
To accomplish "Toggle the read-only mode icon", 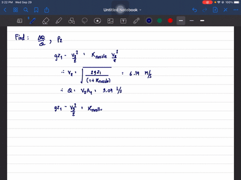I will click(20, 21).
